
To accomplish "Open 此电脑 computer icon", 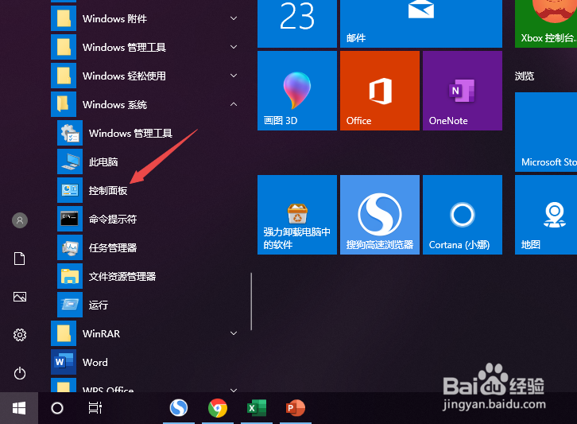I will click(70, 161).
